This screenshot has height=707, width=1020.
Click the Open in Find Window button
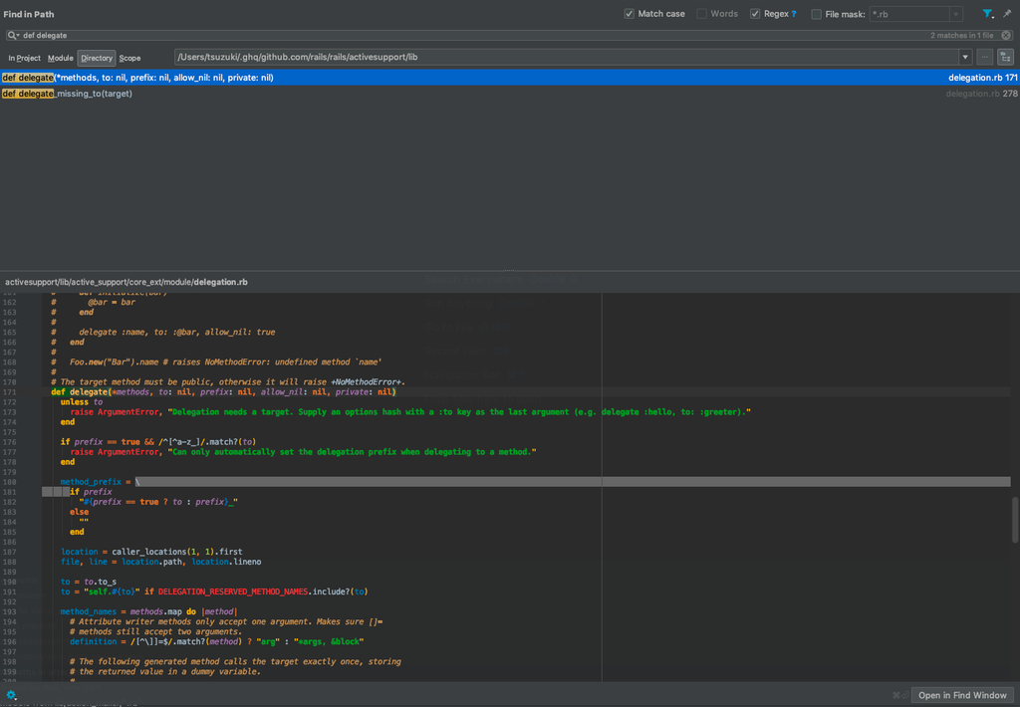pos(962,694)
